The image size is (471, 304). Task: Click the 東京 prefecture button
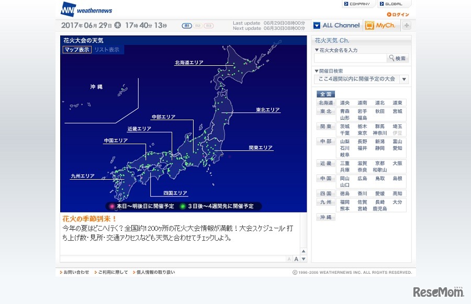362,133
